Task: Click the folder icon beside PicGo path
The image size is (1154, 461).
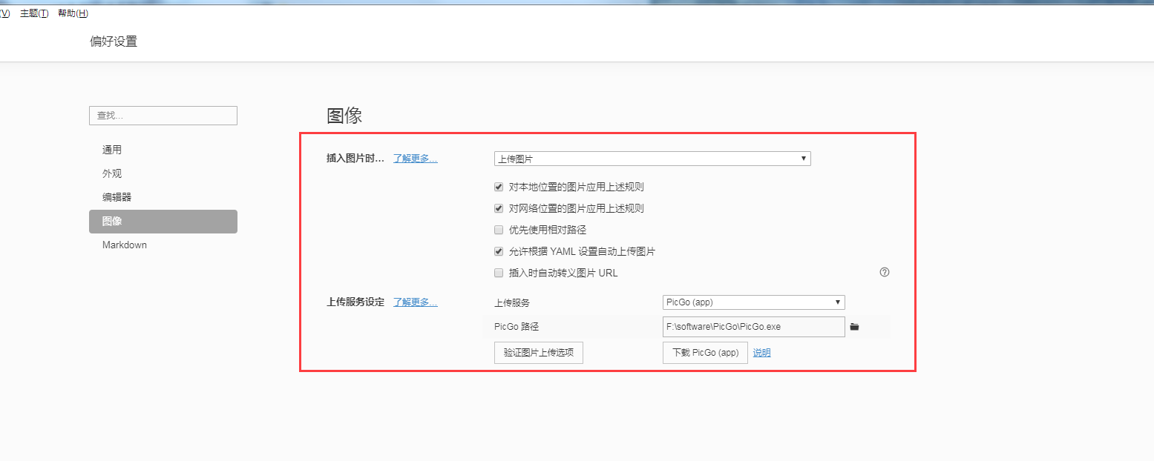Action: coord(854,327)
